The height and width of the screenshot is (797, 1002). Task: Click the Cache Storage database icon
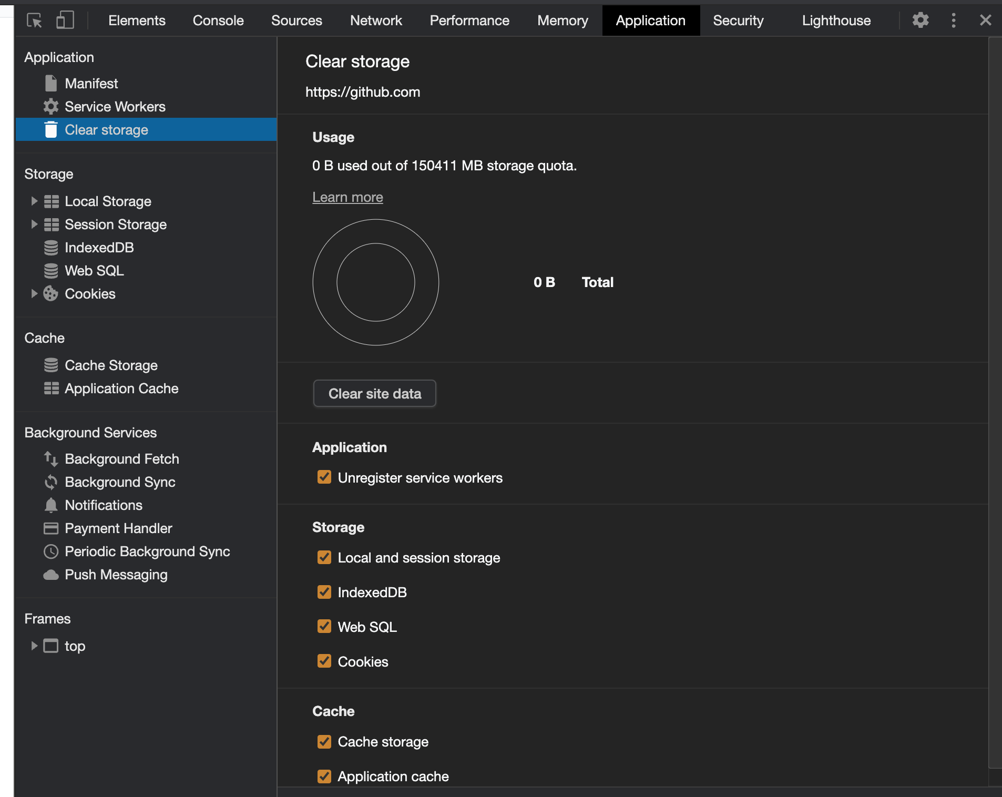point(51,365)
